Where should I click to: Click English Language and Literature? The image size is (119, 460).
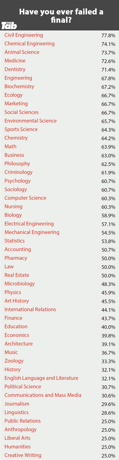41,378
